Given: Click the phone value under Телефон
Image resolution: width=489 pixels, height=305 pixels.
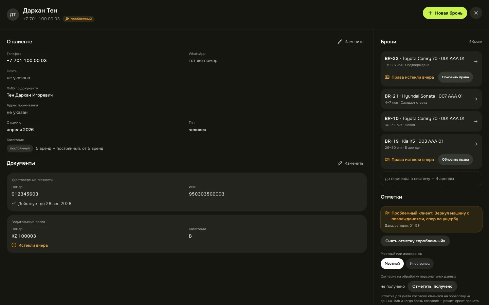Looking at the screenshot, I should tap(27, 61).
